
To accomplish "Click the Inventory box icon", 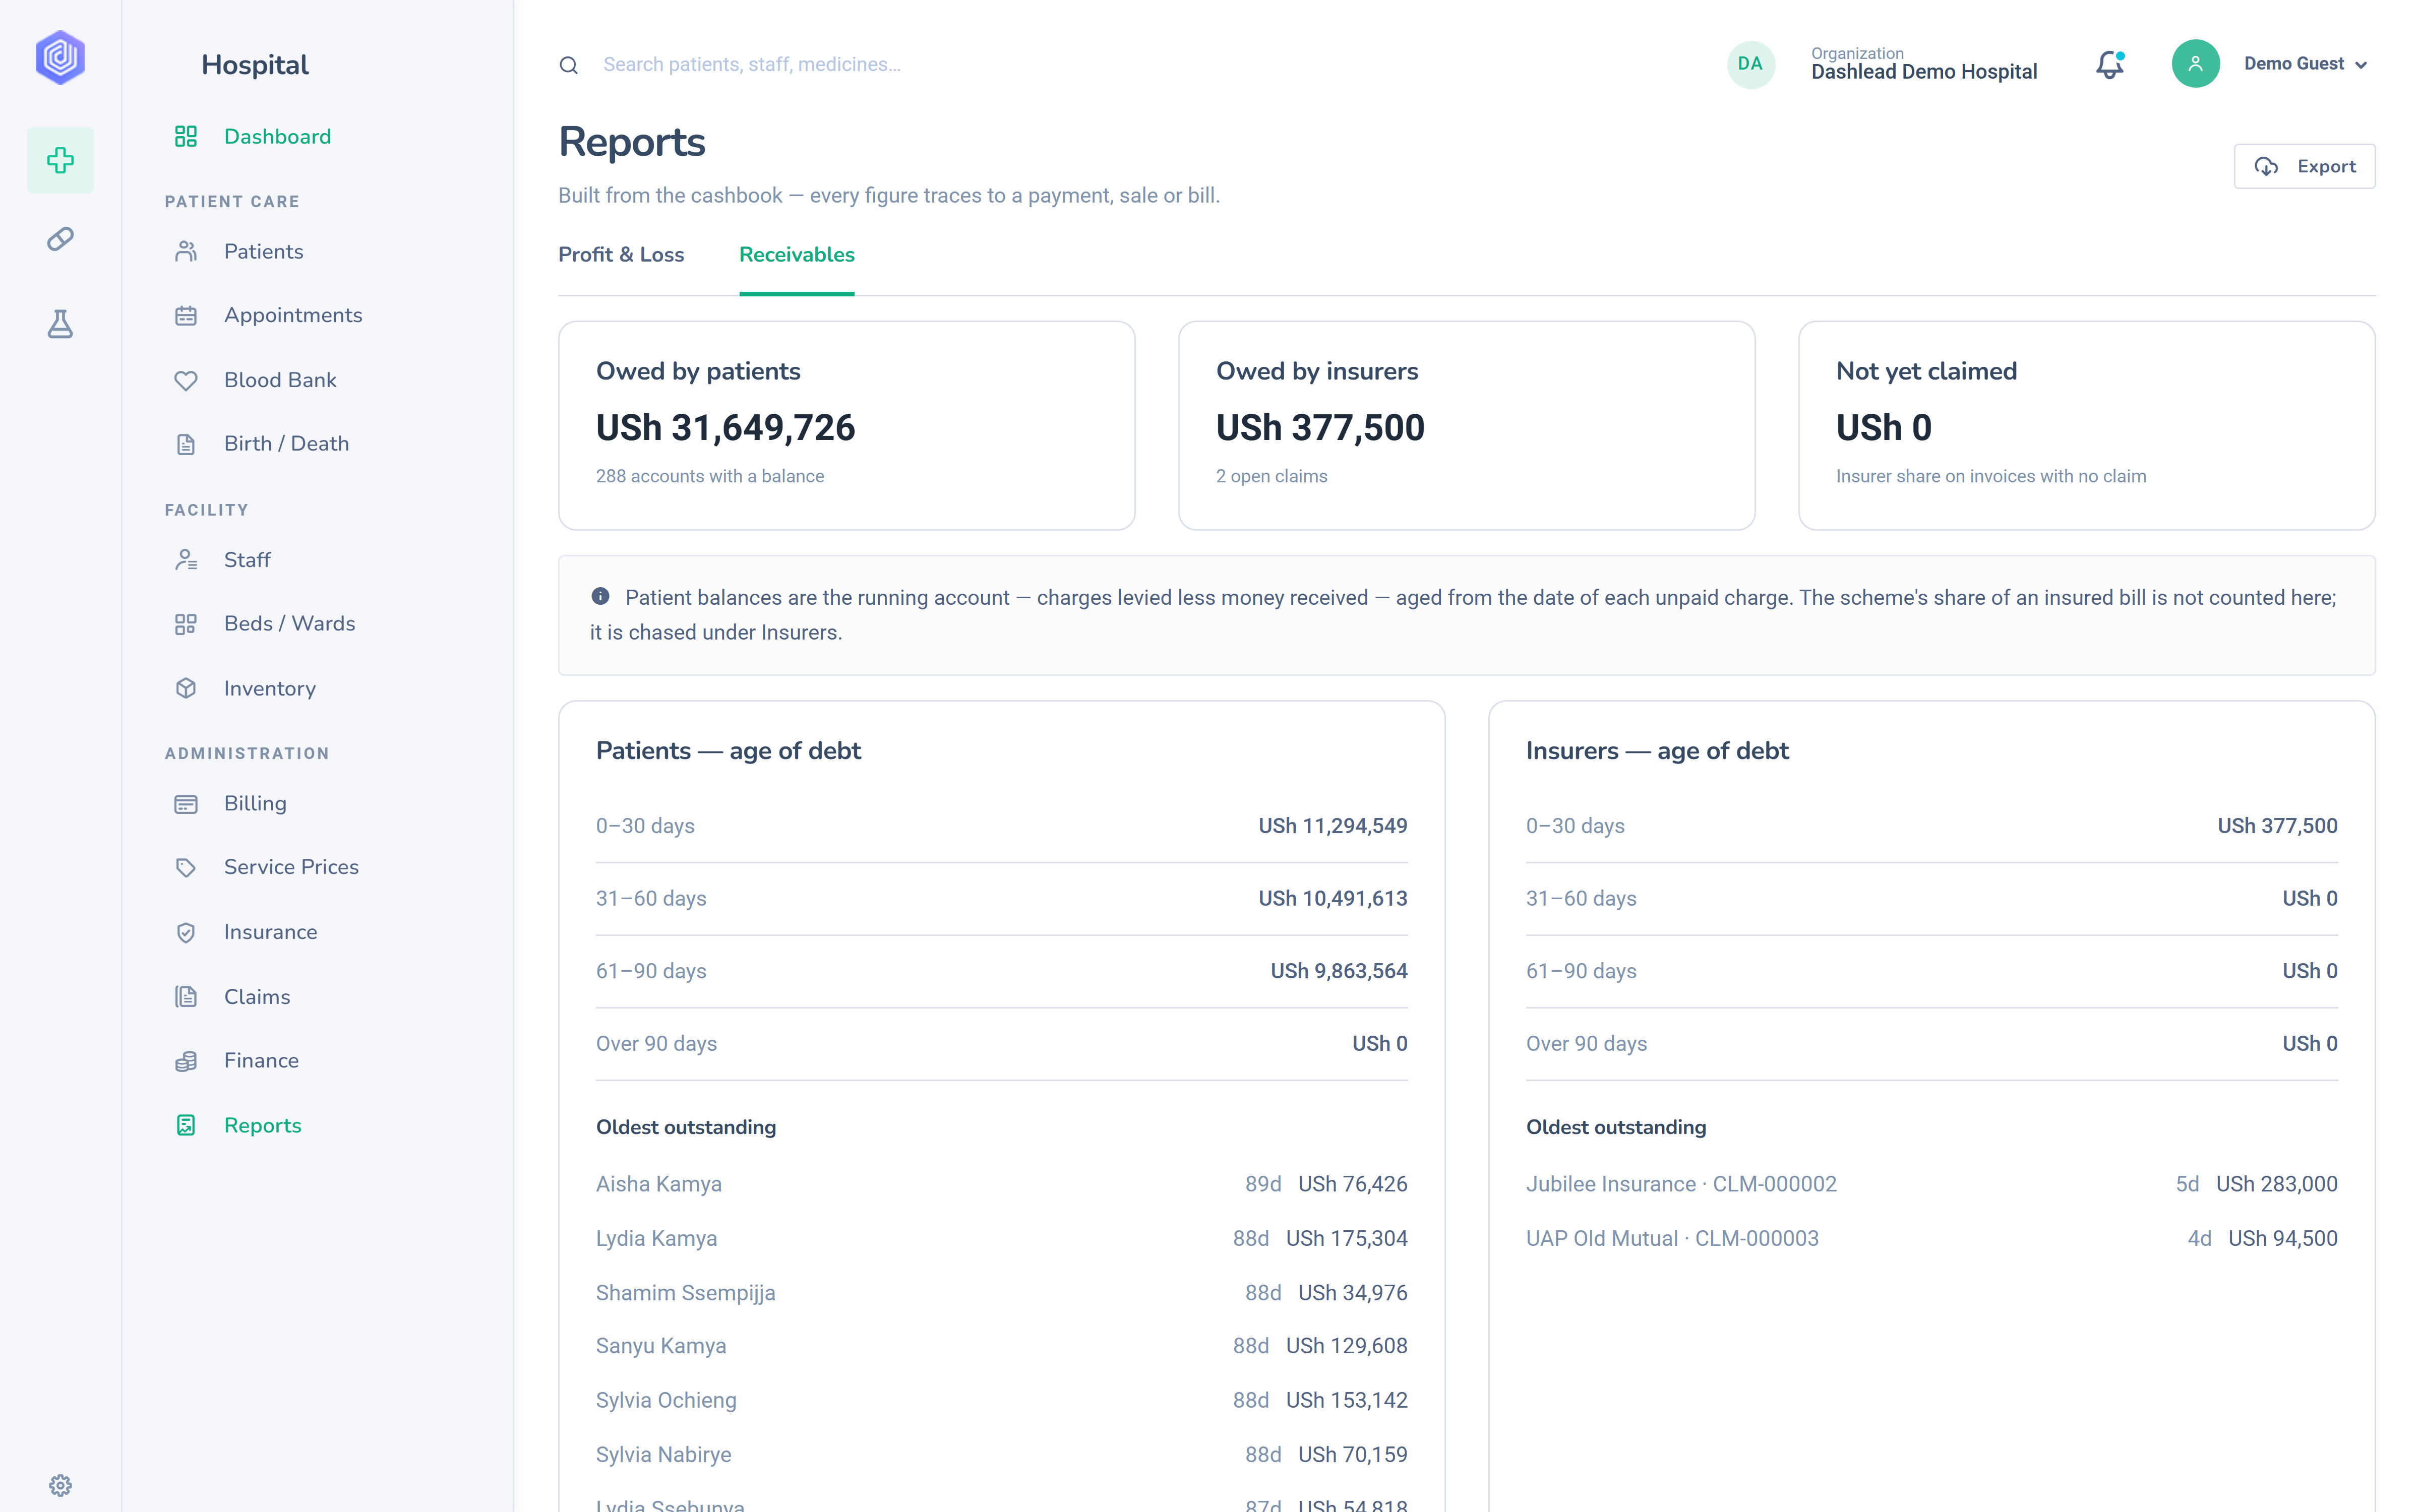I will tap(186, 688).
